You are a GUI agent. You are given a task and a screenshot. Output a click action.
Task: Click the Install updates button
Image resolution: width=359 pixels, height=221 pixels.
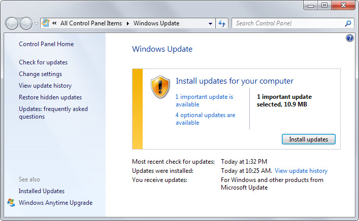[308, 139]
